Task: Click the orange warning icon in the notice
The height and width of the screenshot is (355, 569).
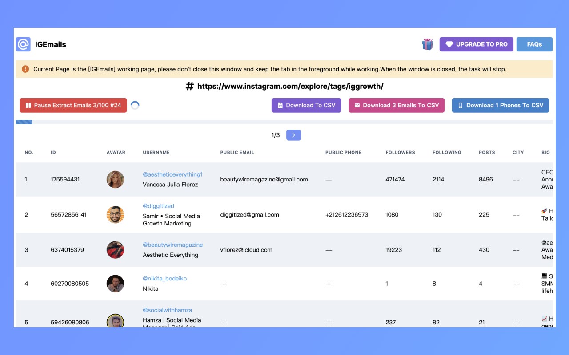Action: [25, 69]
